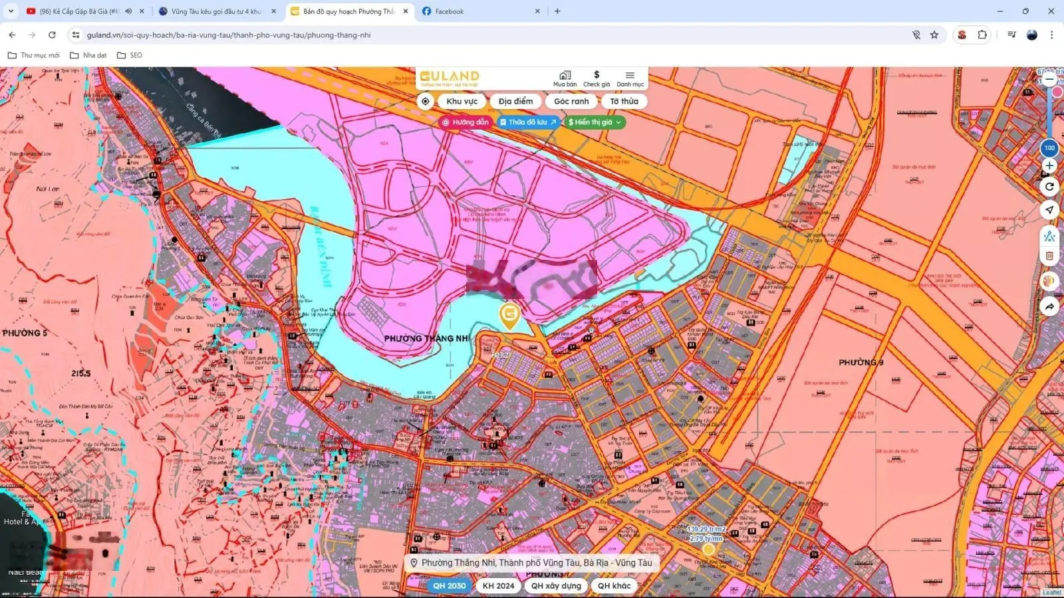Click the share arrow icon

1049,306
